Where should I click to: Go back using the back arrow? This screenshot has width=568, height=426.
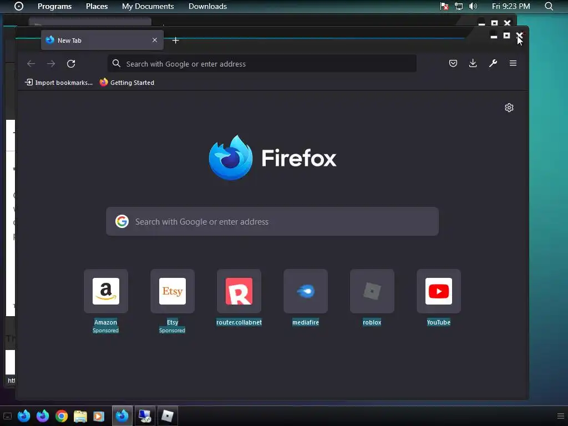(31, 64)
